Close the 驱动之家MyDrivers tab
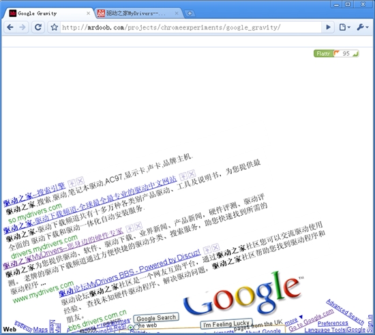Screen dimensions: 375x335 177,14
